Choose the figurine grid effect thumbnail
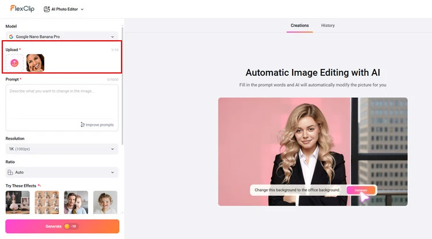This screenshot has height=239, width=432. pyautogui.click(x=47, y=202)
